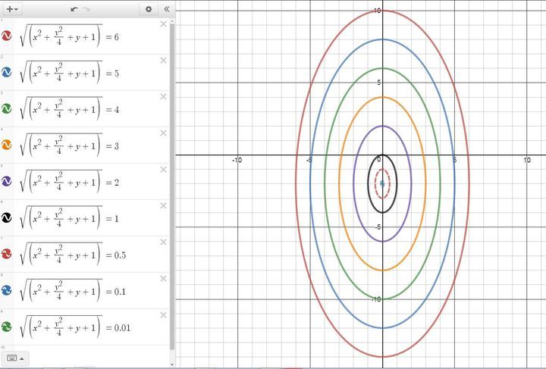Image resolution: width=546 pixels, height=369 pixels.
Task: Remove the expression equal to 3
Action: (x=163, y=133)
